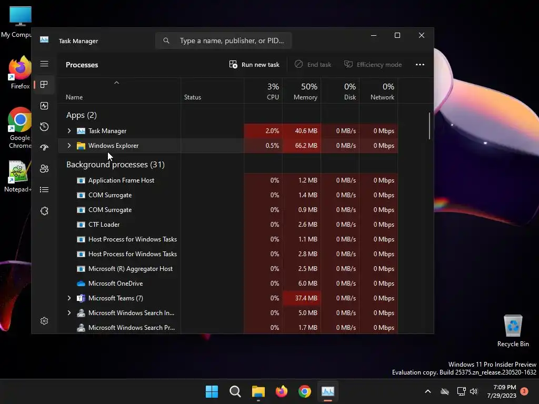Select the CTF Loader process
Screen dimensions: 539x404
[227, 225]
